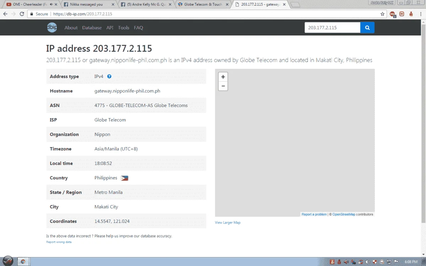Click the taskbar clock showing 6:08 PM
426x266 pixels.
click(x=411, y=262)
